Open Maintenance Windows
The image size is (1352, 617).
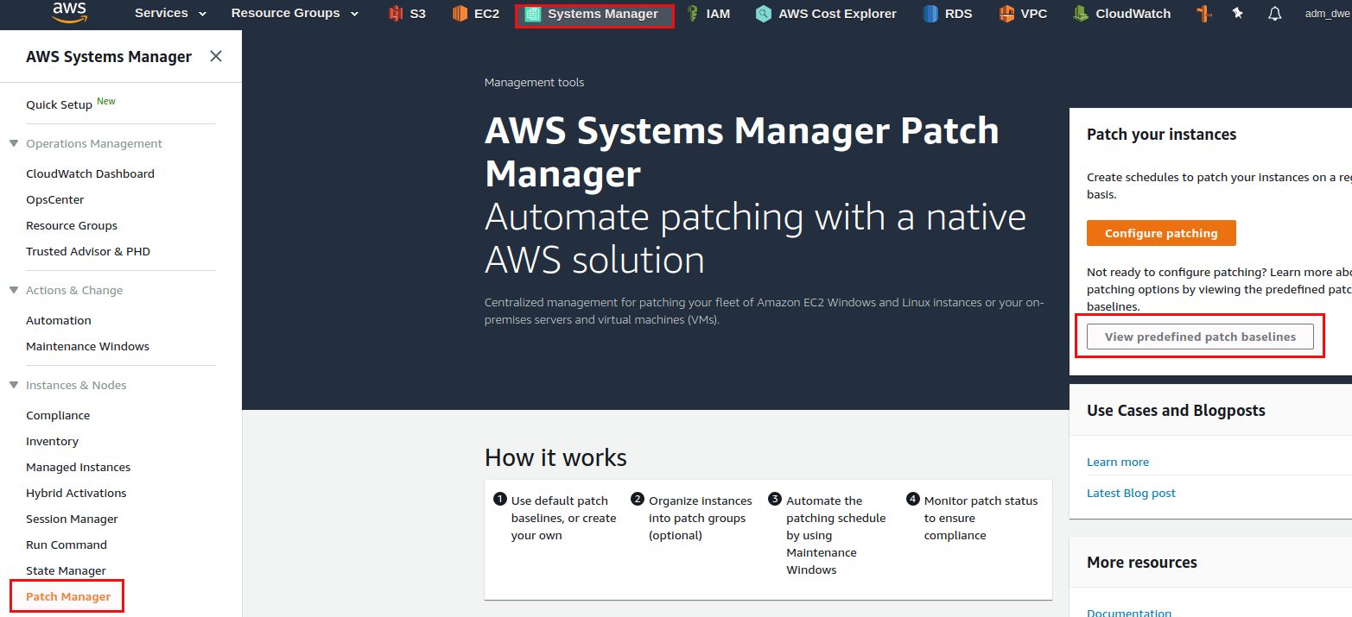(x=87, y=346)
